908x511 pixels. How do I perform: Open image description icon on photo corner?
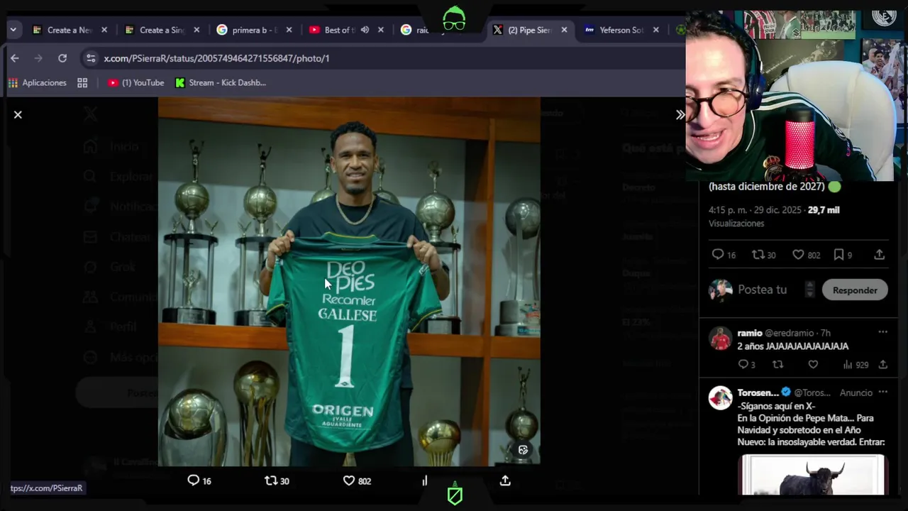tap(523, 450)
